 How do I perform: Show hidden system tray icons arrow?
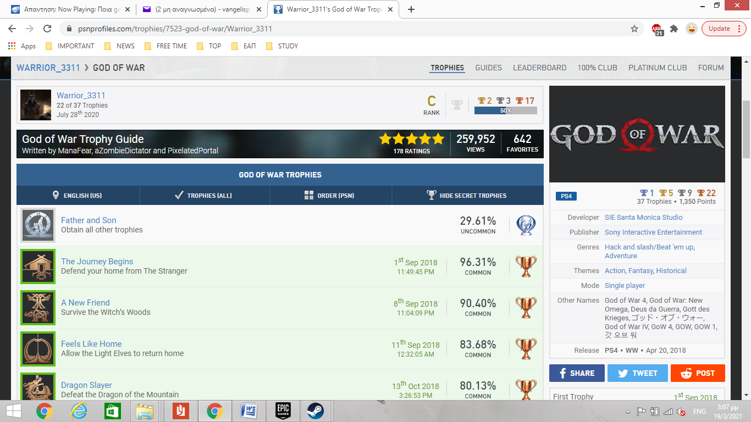[628, 411]
